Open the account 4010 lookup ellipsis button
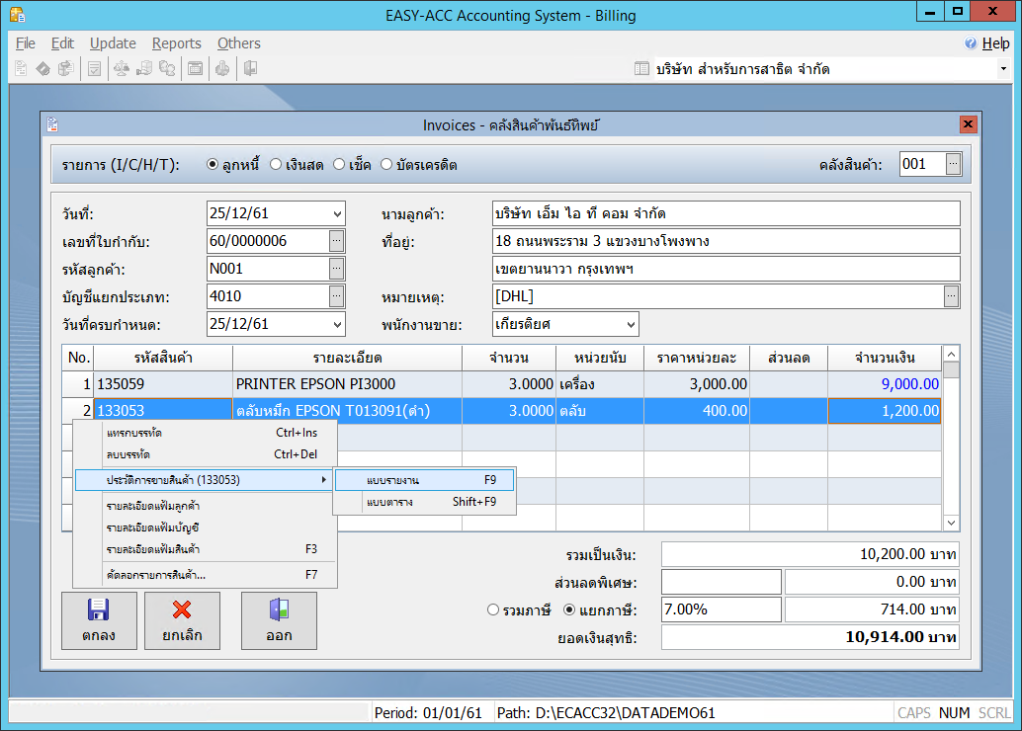1022x731 pixels. coord(337,295)
